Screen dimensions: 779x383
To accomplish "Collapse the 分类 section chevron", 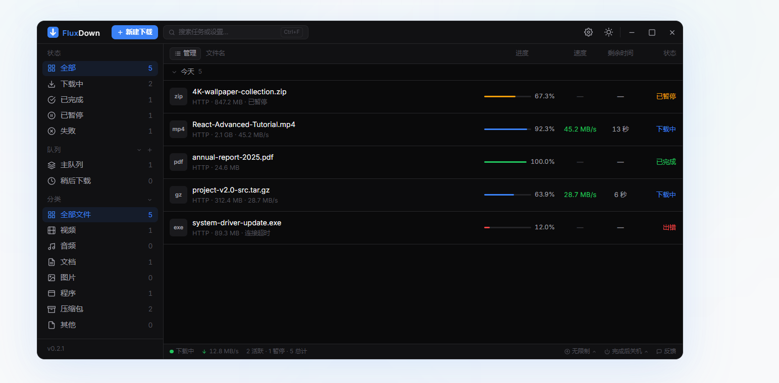I will [x=149, y=200].
